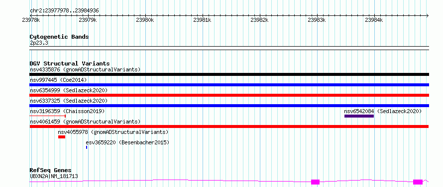Open nsv6542084 (Sedlazeck2020) label
The image size is (443, 187).
point(383,111)
